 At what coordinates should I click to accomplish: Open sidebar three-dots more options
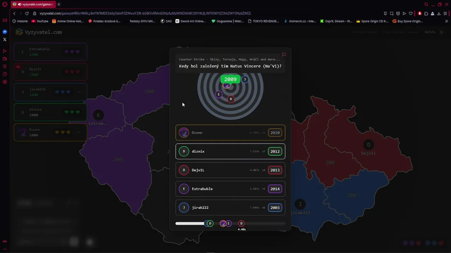(5, 249)
